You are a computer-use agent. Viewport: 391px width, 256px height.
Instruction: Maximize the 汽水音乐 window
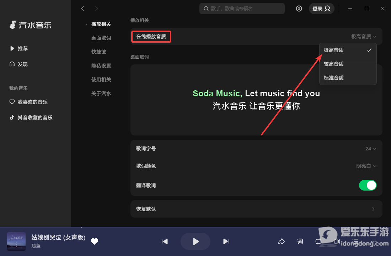coord(366,9)
